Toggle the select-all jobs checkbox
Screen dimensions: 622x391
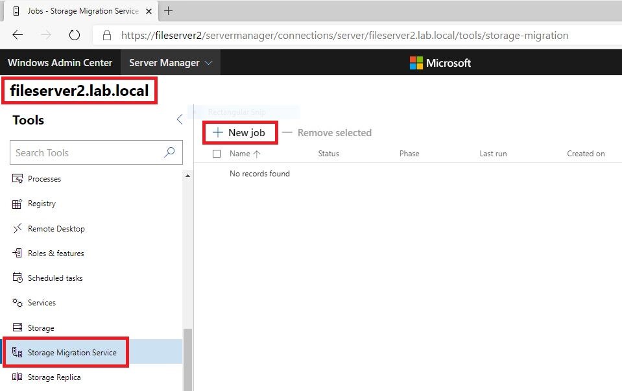217,154
